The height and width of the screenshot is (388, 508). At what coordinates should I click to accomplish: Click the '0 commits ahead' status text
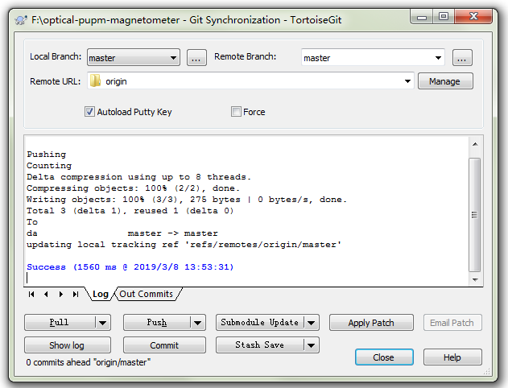(89, 362)
